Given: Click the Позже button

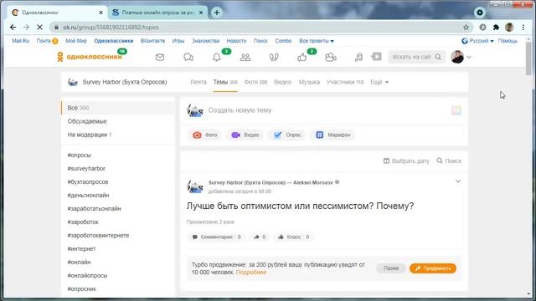Looking at the screenshot, I should [391, 268].
